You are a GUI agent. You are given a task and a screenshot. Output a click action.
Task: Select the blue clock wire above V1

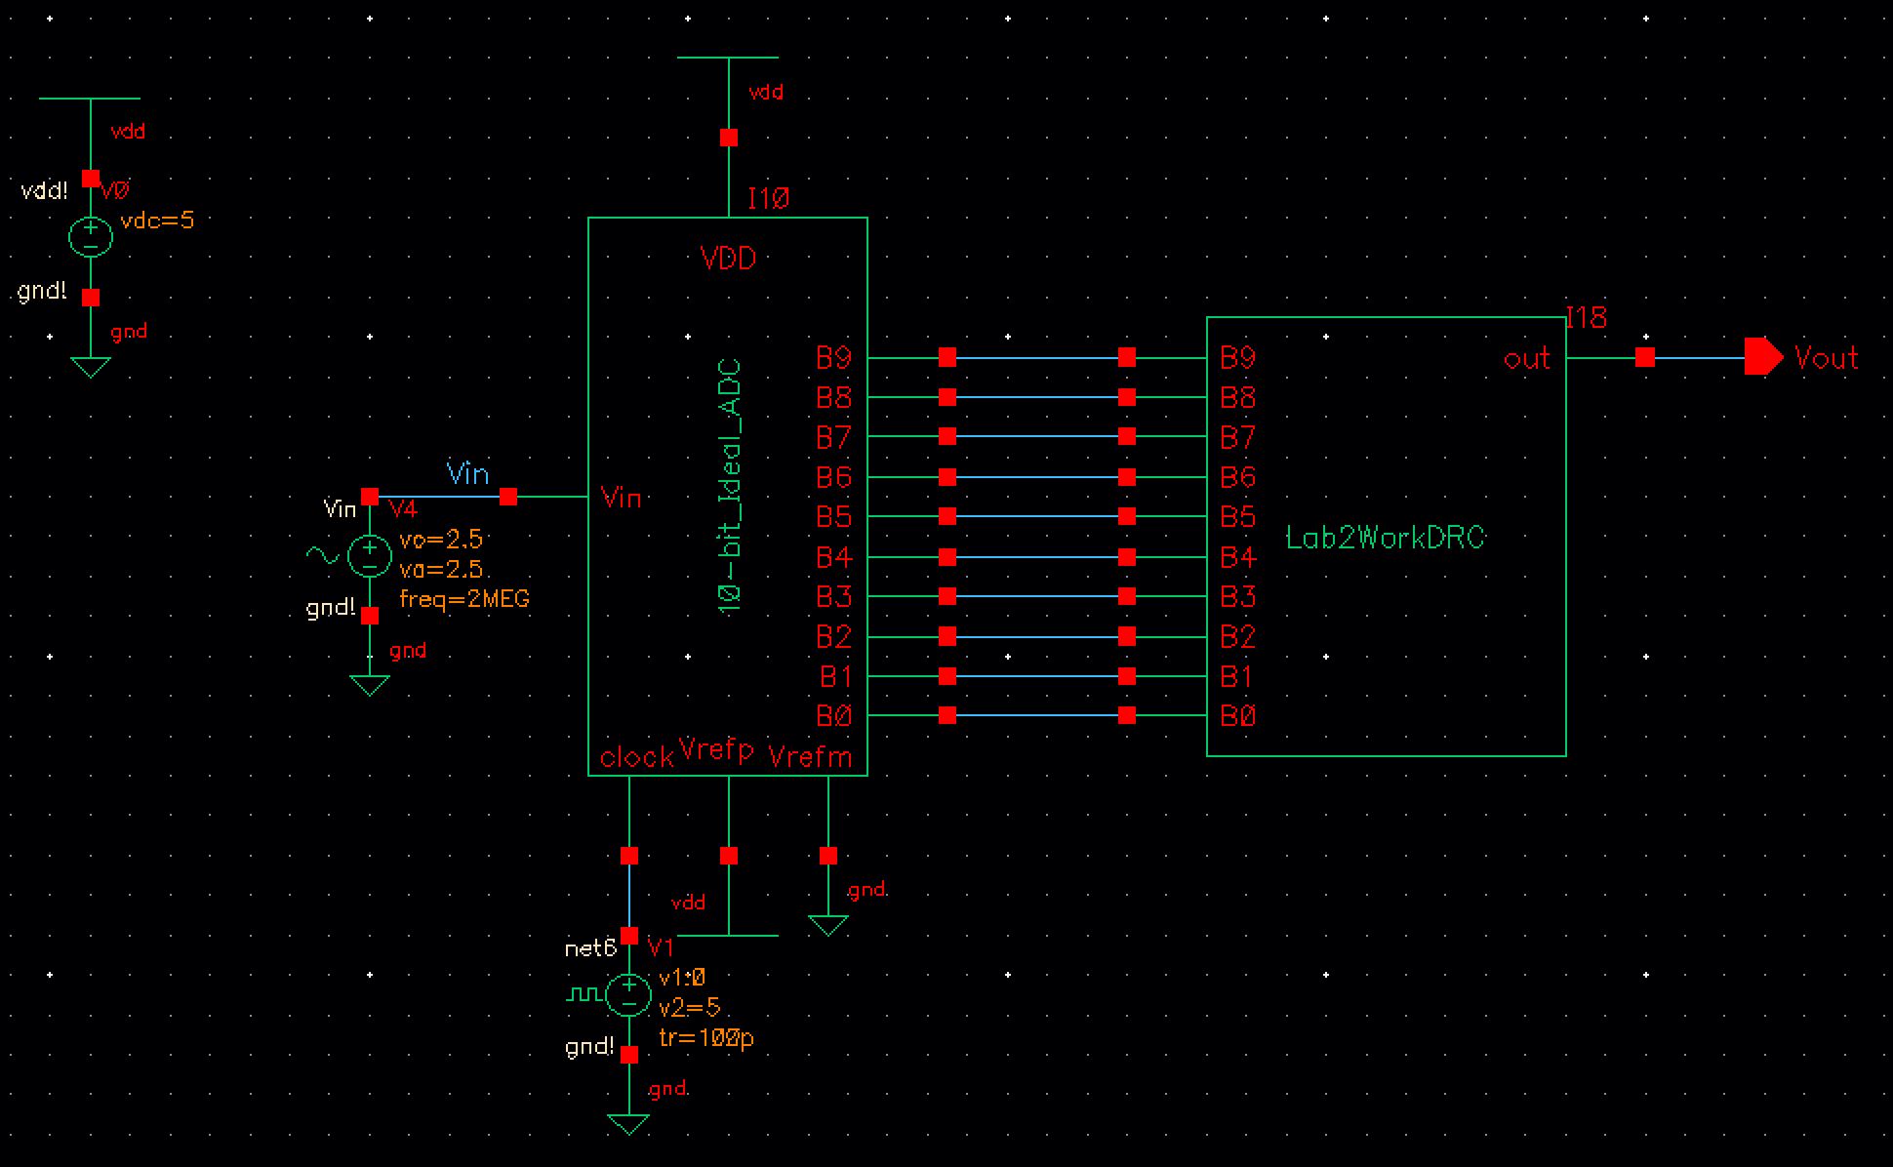coord(628,896)
